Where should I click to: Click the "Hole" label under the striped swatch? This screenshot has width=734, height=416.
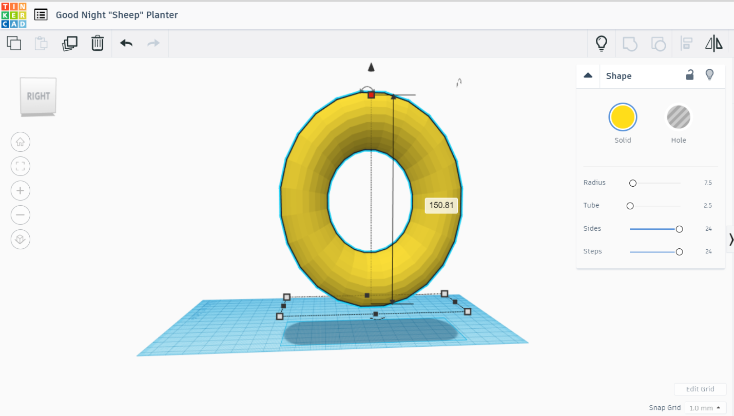click(x=679, y=140)
